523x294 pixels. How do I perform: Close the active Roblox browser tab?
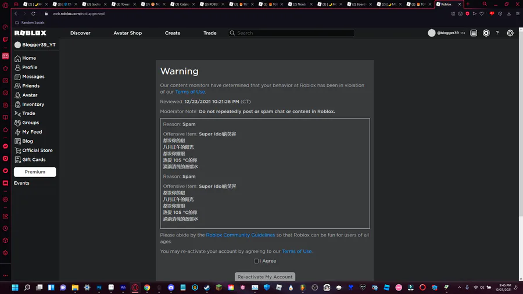click(x=460, y=4)
